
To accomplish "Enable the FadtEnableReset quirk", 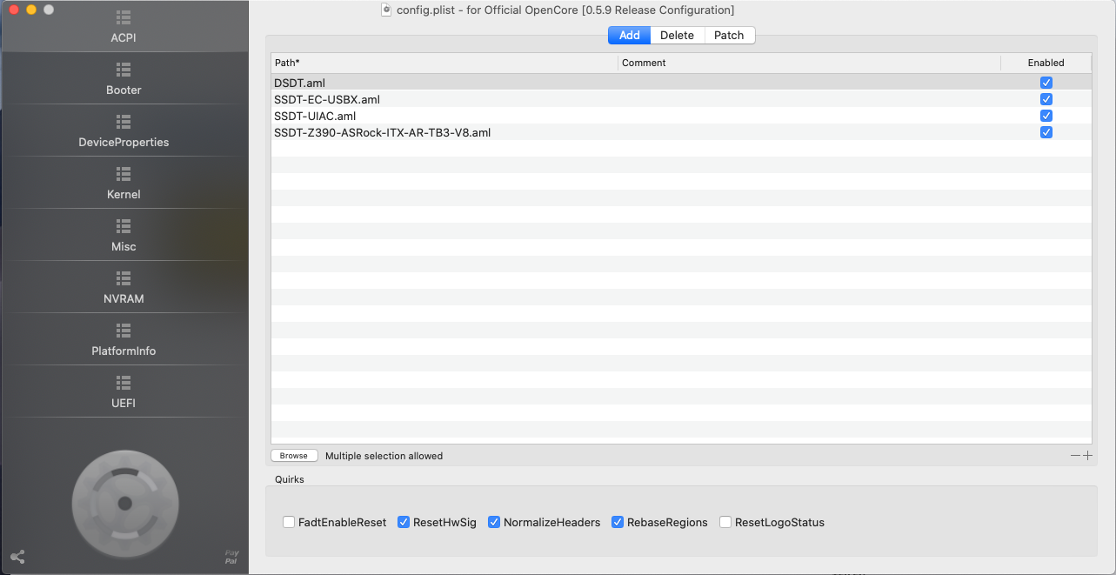I will pos(289,522).
